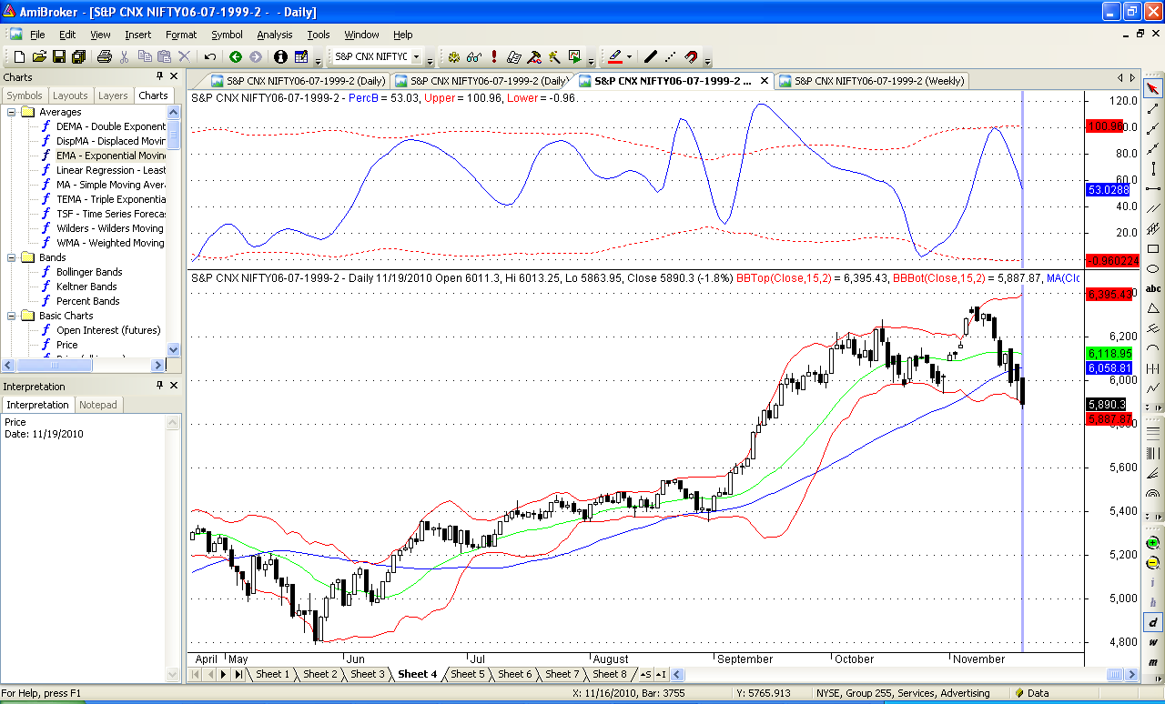Click the Print icon in toolbar

(104, 56)
